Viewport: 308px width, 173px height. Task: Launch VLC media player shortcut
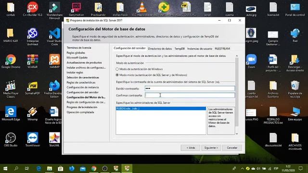pos(142,9)
